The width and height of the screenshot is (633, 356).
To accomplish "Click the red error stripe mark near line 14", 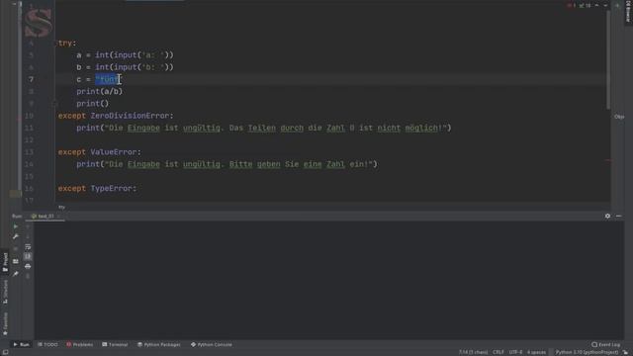I will pyautogui.click(x=609, y=160).
